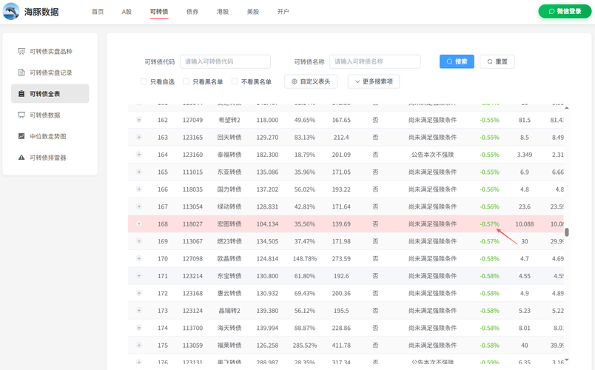This screenshot has height=370, width=595.
Task: Expand the row for 宏图转债
Action: tap(138, 223)
